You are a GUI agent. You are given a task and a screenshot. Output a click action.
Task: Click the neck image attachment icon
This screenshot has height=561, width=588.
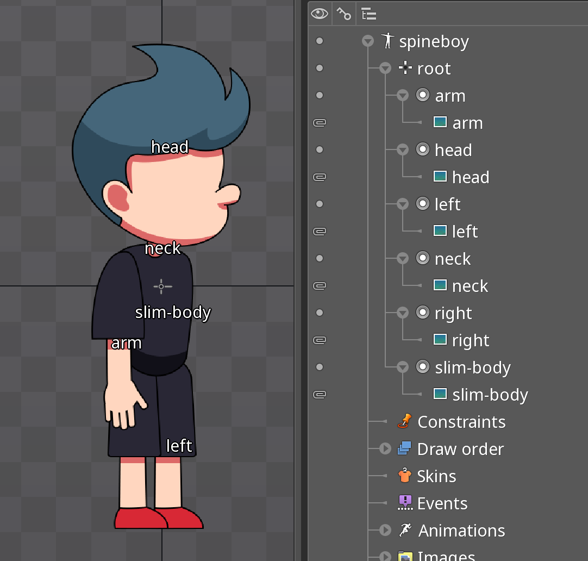coord(440,285)
